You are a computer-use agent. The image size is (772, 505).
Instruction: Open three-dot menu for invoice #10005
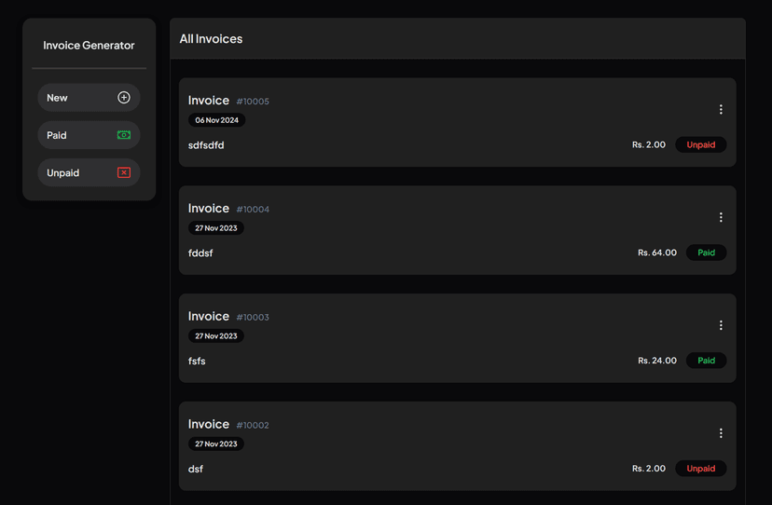coord(721,109)
